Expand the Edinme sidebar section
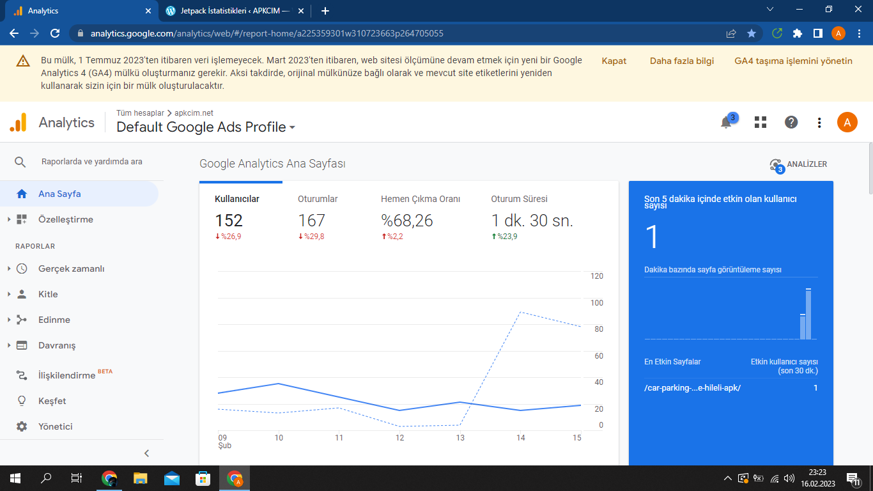The image size is (873, 491). click(x=9, y=320)
